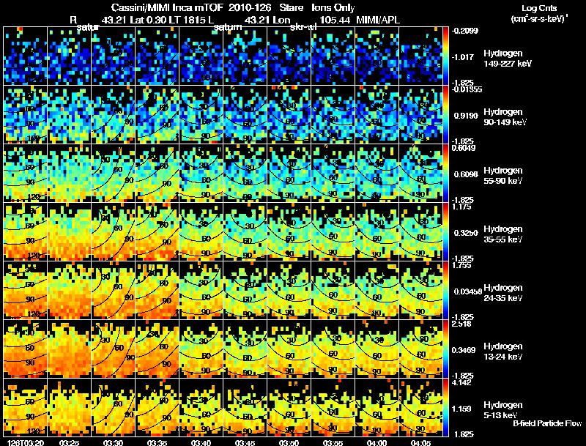586x446 pixels.
Task: Click the Hydrogen 13-24 keV row label
Action: coord(503,352)
